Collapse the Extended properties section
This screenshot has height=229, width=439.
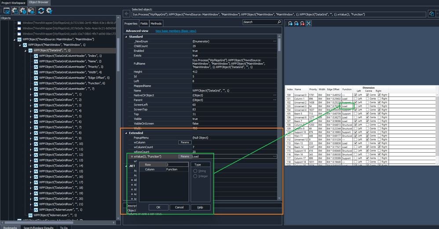pyautogui.click(x=126, y=133)
